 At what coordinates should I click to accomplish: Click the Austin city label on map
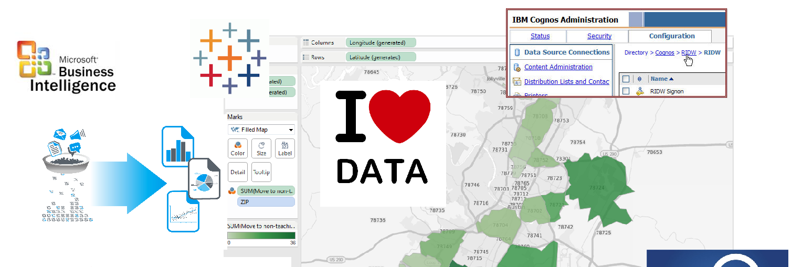516,207
